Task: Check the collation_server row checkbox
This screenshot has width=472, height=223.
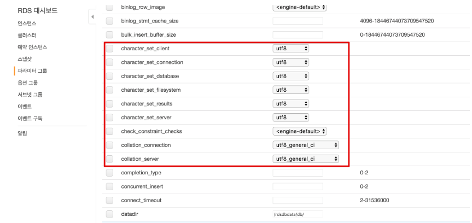Action: click(x=109, y=159)
